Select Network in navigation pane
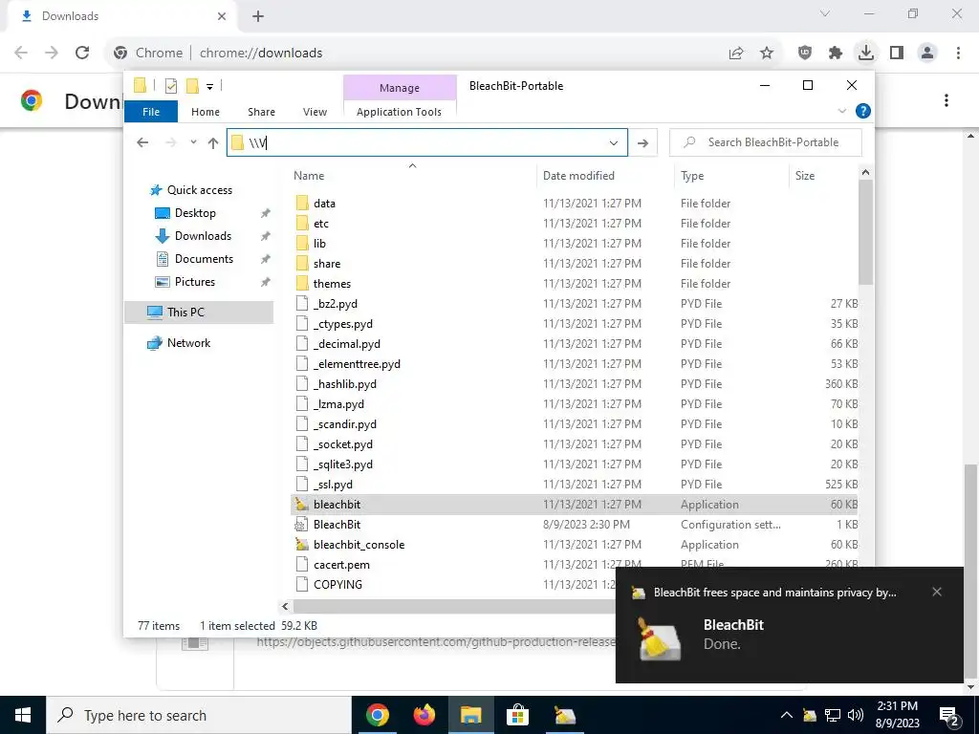Image resolution: width=979 pixels, height=734 pixels. pyautogui.click(x=188, y=343)
